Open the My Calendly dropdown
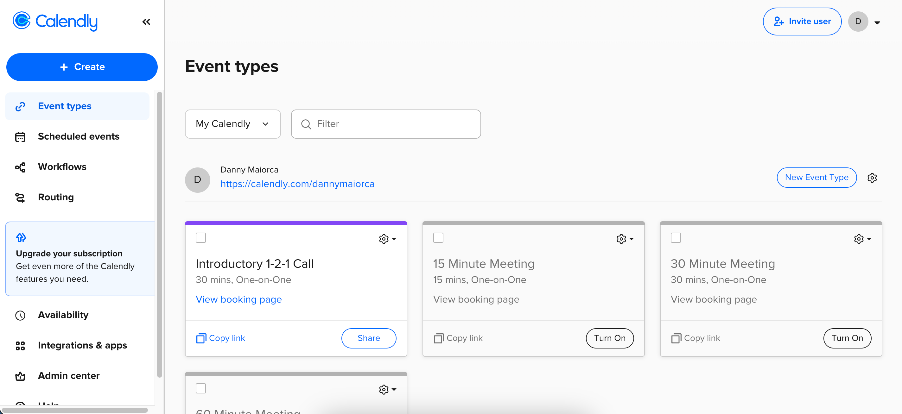This screenshot has height=414, width=902. click(232, 124)
